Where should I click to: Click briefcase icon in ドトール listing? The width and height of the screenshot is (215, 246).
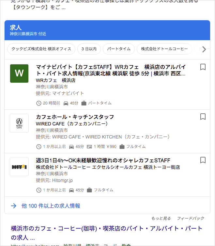point(89,190)
